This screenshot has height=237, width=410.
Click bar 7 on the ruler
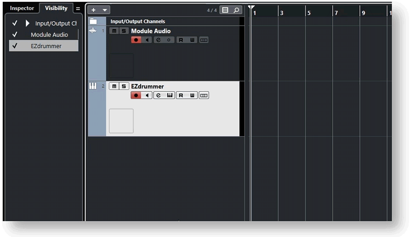pyautogui.click(x=336, y=13)
